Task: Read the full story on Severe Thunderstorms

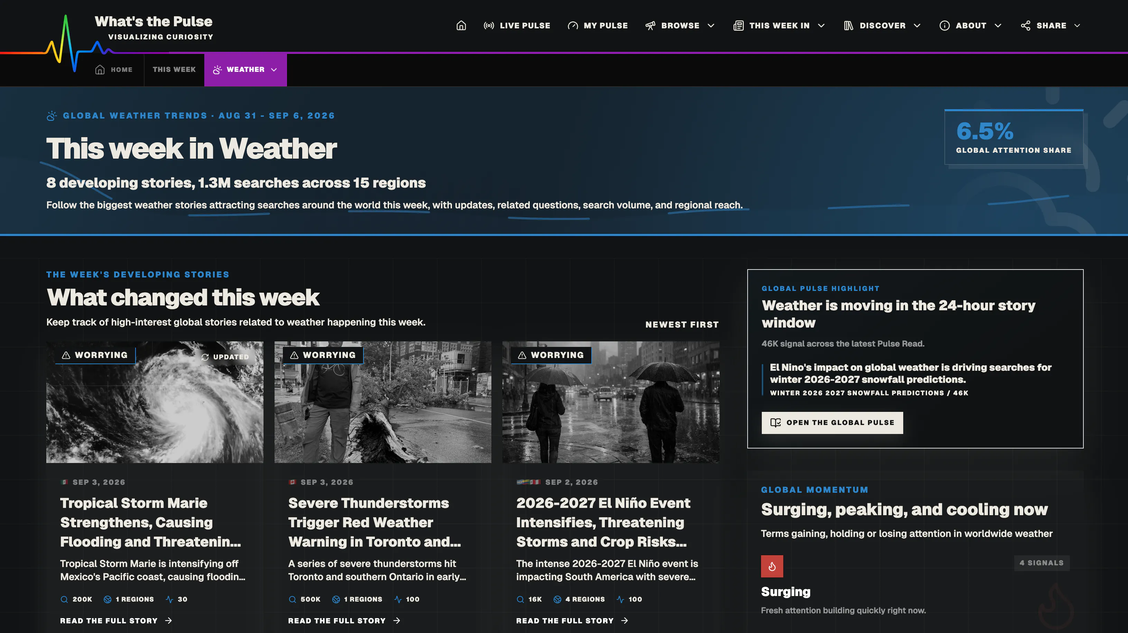Action: [x=344, y=621]
